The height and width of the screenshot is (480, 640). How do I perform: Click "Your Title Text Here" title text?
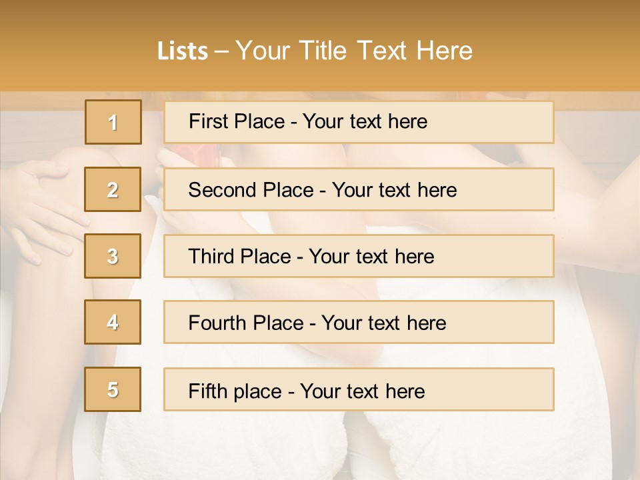(354, 51)
